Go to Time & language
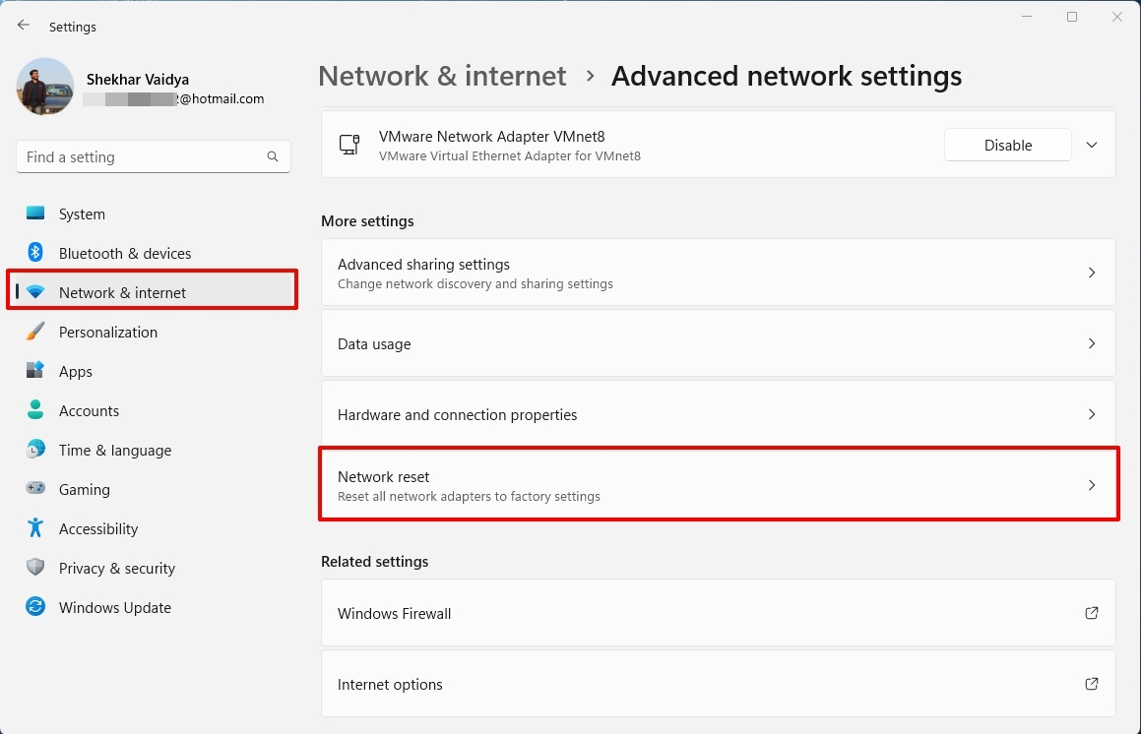Screen dimensions: 1141x734 (x=153, y=450)
